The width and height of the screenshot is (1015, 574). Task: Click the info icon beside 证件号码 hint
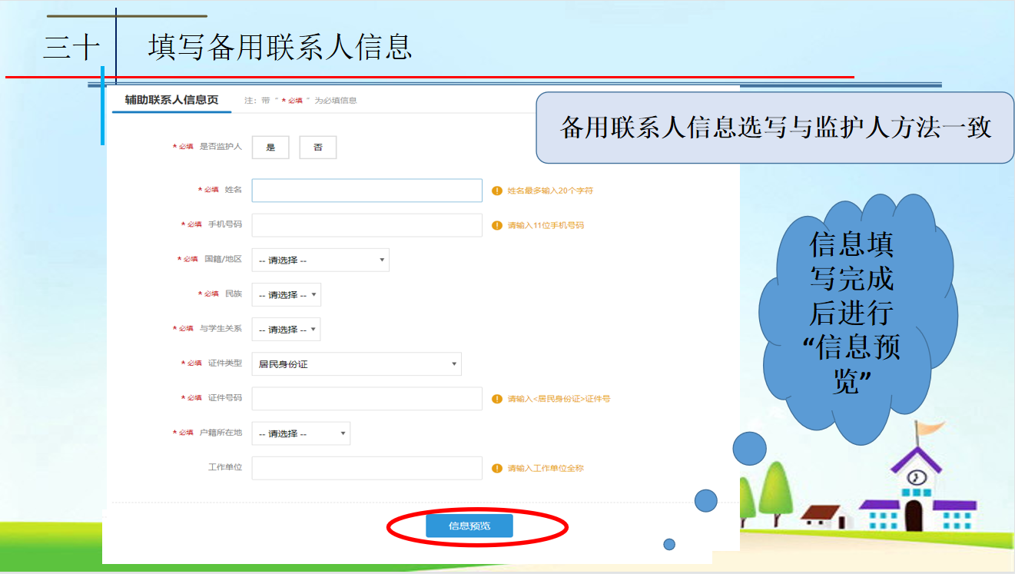click(497, 399)
